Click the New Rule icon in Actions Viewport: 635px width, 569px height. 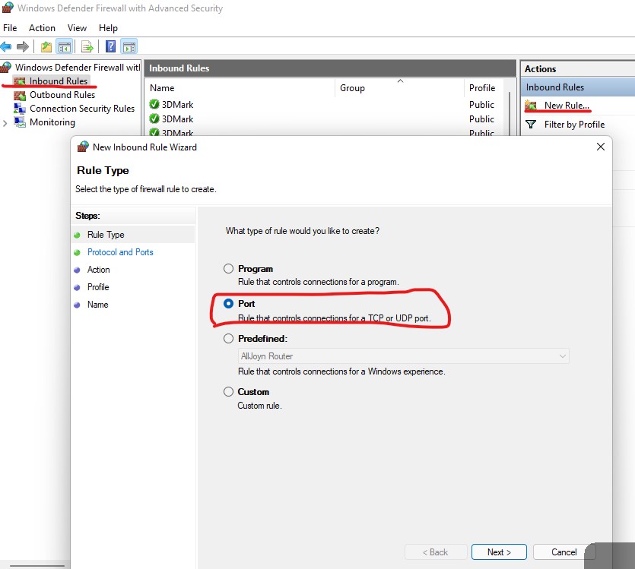531,106
